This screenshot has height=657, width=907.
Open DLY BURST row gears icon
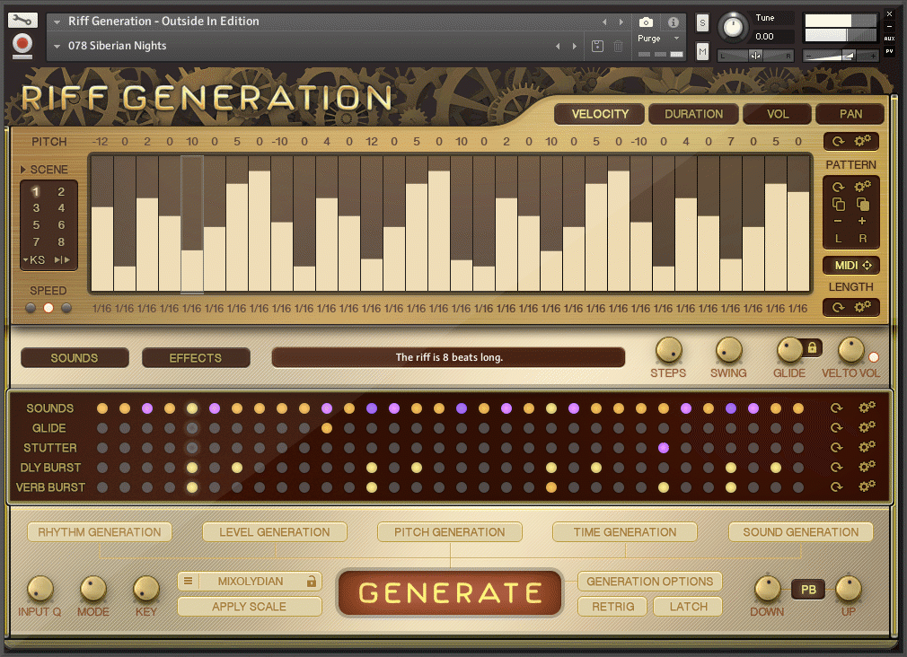coord(867,466)
